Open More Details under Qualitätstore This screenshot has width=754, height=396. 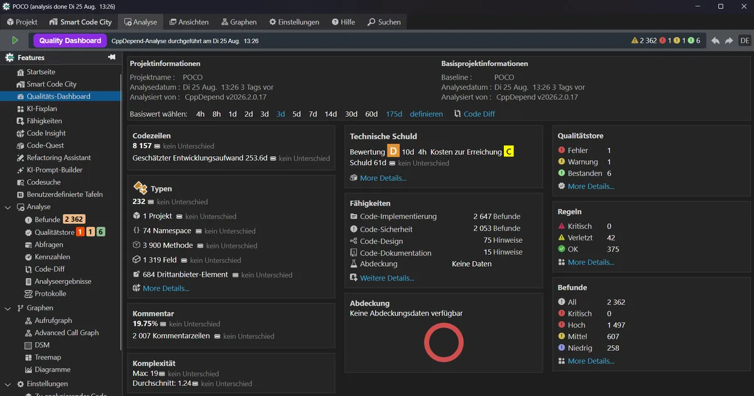591,186
